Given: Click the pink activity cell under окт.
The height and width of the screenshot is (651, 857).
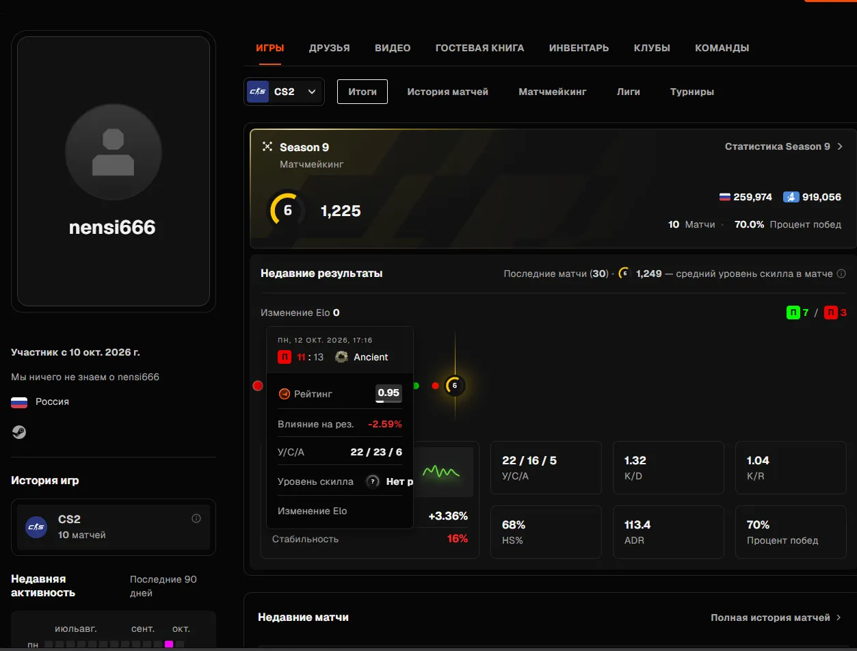Looking at the screenshot, I should 169,644.
